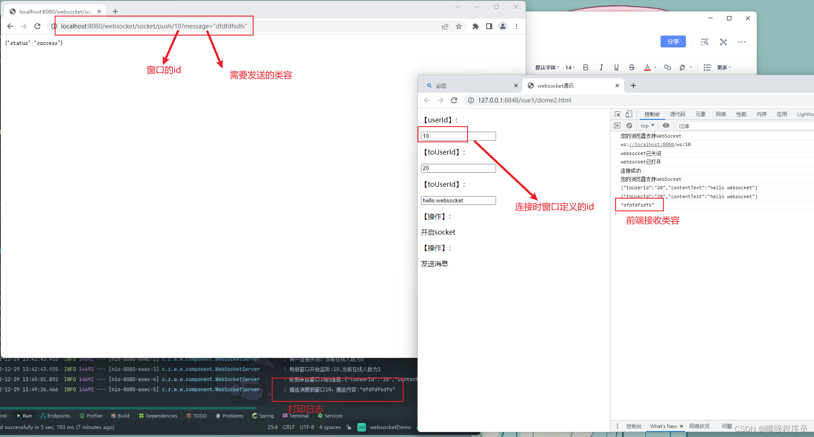Image resolution: width=814 pixels, height=437 pixels.
Task: Open the 默认字体 font dropdown
Action: point(547,67)
